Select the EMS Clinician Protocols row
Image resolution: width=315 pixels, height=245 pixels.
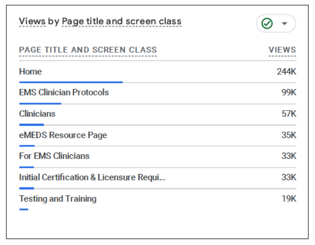pyautogui.click(x=64, y=92)
